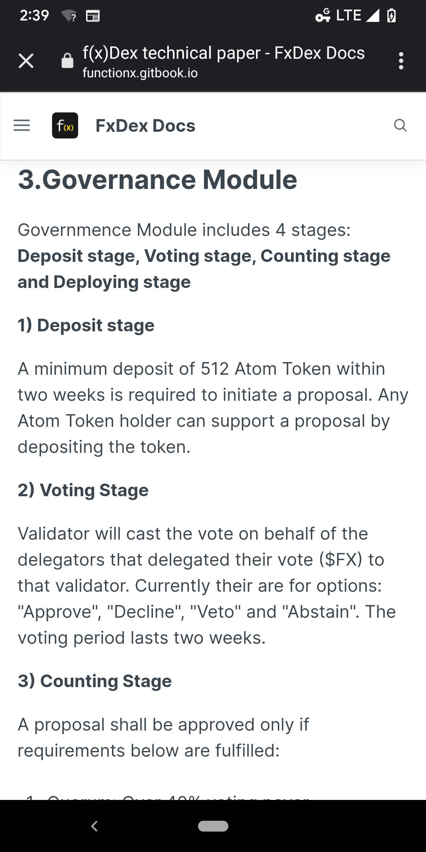This screenshot has width=426, height=852.
Task: Open the FxDex Docs home title
Action: pos(145,125)
